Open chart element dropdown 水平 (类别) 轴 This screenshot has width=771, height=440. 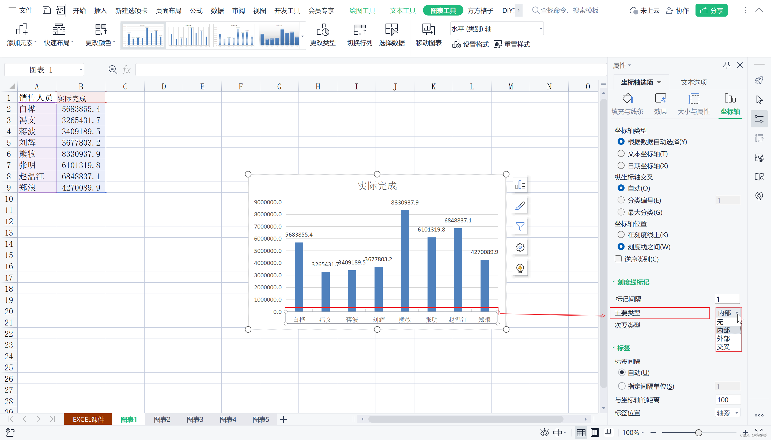click(497, 29)
